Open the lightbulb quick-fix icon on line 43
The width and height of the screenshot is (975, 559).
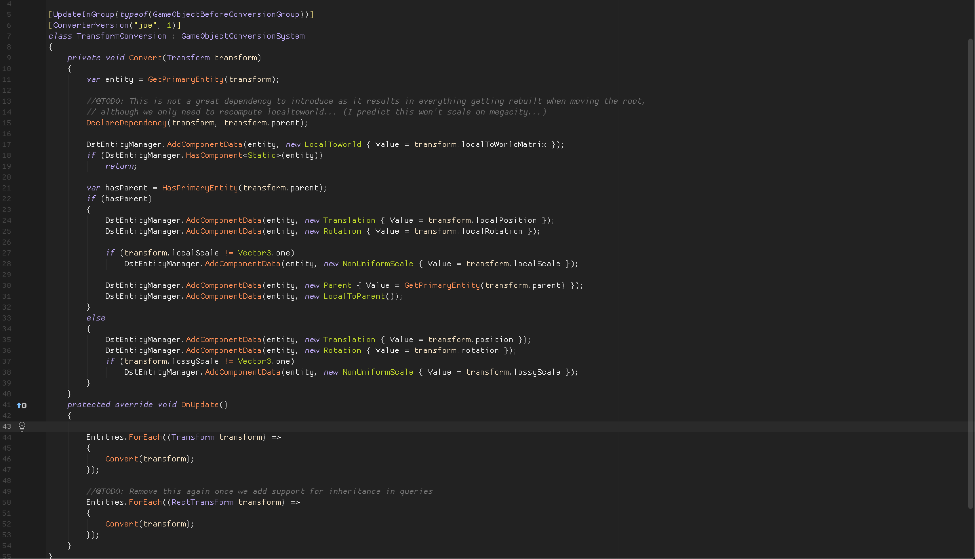22,427
